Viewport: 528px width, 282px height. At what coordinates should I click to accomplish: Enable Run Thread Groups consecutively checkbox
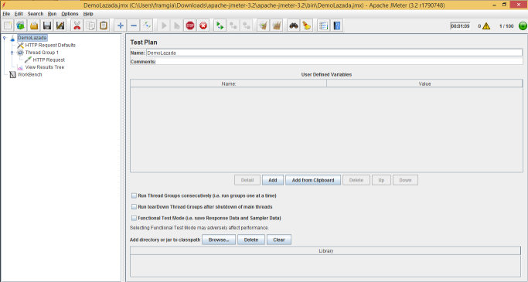click(134, 195)
